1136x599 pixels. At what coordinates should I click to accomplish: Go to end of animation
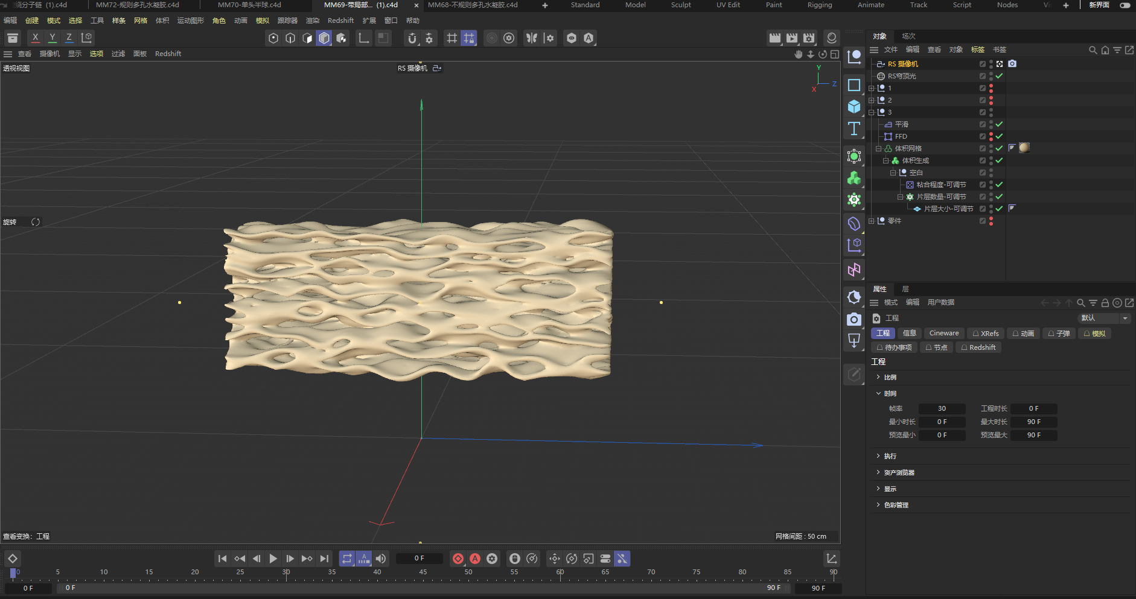[x=324, y=559]
